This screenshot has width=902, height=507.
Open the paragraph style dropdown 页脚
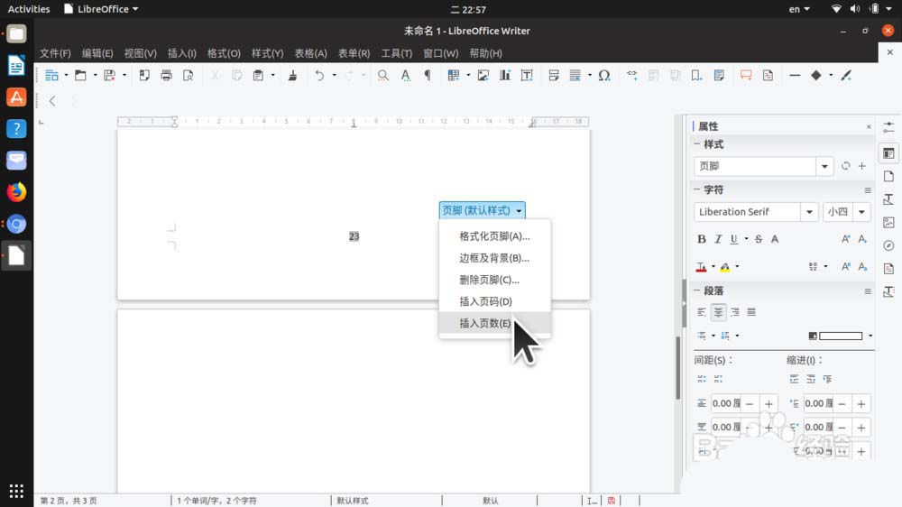824,166
